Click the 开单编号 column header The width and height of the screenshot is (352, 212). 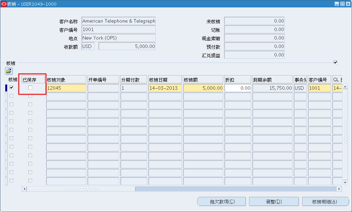(103, 79)
